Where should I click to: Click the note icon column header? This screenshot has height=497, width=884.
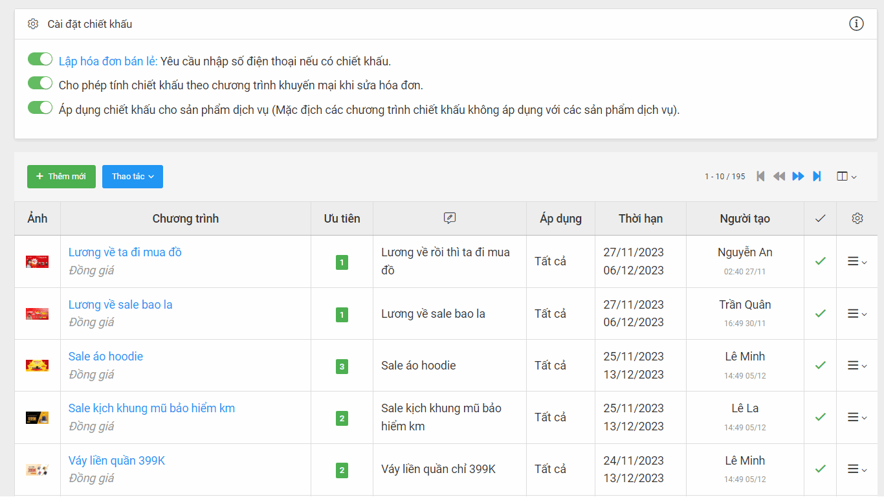(x=450, y=219)
